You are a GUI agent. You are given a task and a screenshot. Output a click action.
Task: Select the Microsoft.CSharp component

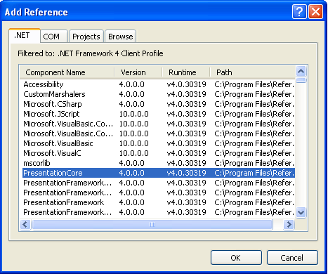coord(159,104)
